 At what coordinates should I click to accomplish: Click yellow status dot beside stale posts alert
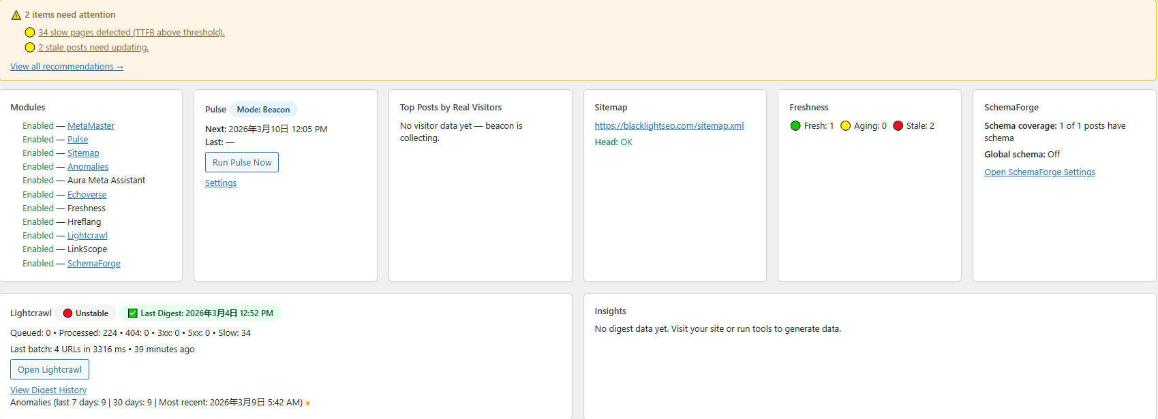pos(30,48)
